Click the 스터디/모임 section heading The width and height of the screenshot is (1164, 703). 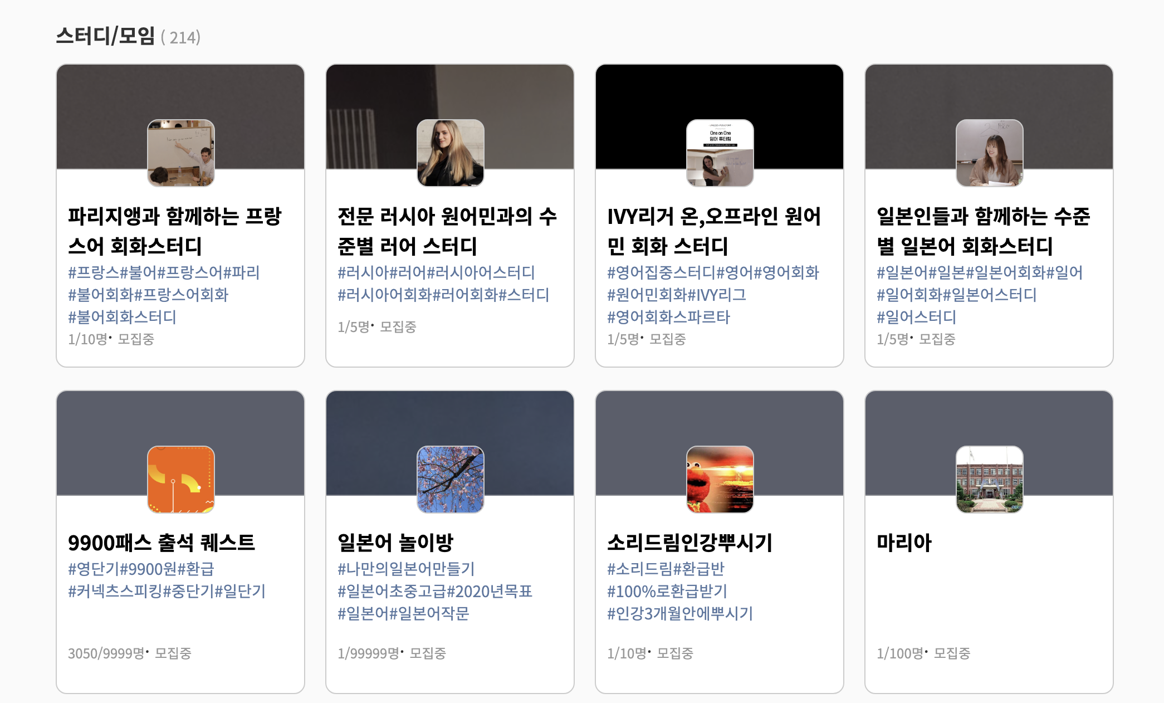click(105, 36)
